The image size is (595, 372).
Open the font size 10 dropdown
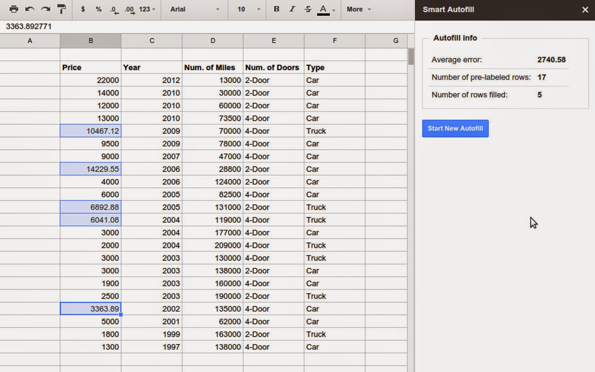coord(247,9)
